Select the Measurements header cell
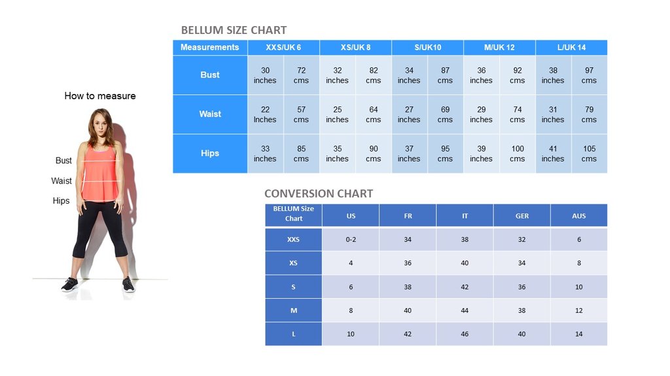The image size is (670, 376). (x=210, y=48)
